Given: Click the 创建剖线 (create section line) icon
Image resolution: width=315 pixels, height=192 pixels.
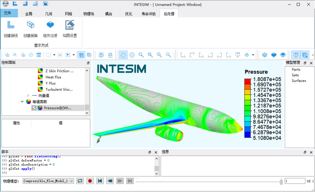Looking at the screenshot, I should (11, 25).
